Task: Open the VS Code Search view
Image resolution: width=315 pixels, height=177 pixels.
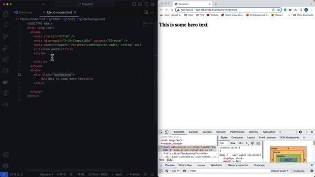Action: coord(5,25)
